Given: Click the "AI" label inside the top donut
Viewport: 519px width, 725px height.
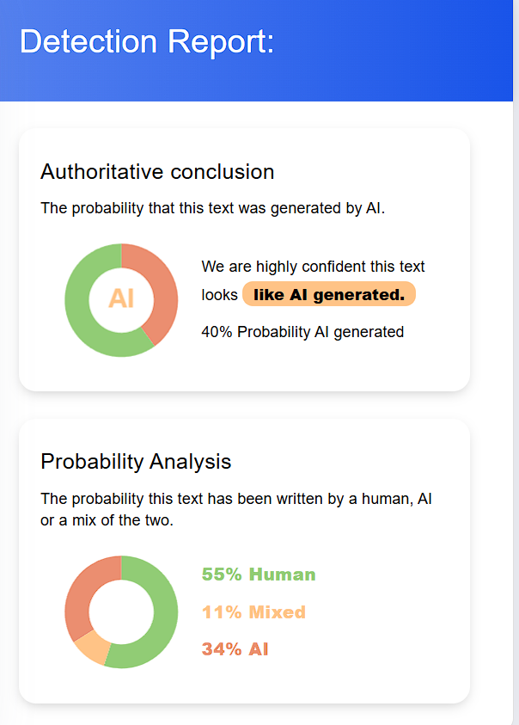Looking at the screenshot, I should [x=121, y=298].
